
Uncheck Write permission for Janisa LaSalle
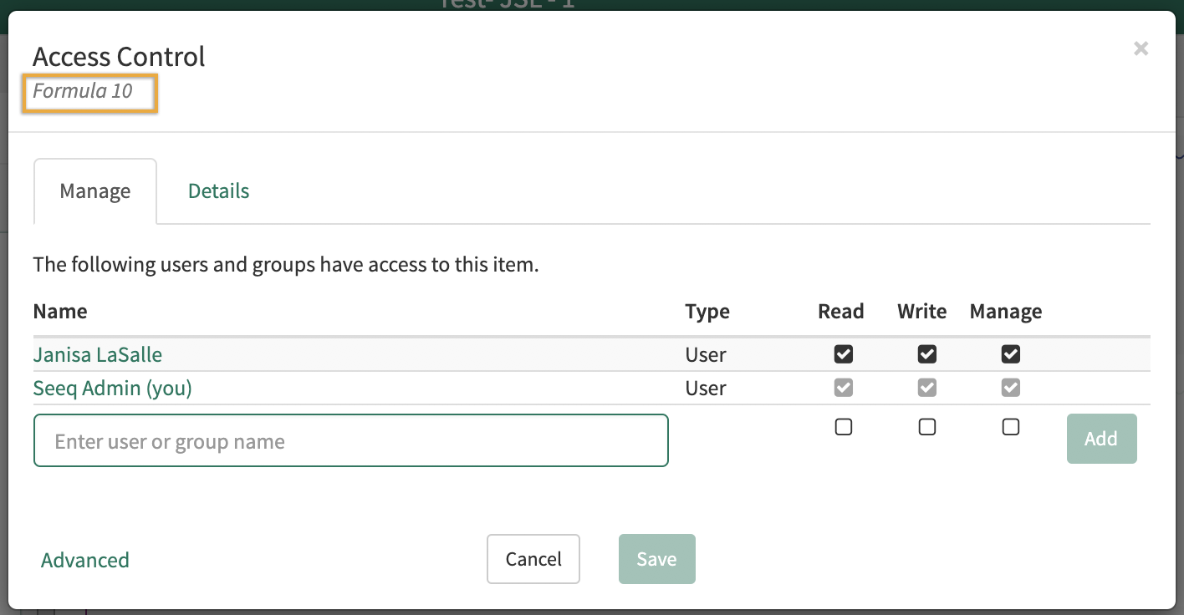pyautogui.click(x=927, y=355)
